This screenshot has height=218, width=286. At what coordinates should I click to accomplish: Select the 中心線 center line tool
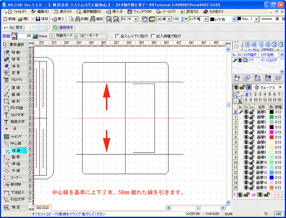[x=15, y=143]
